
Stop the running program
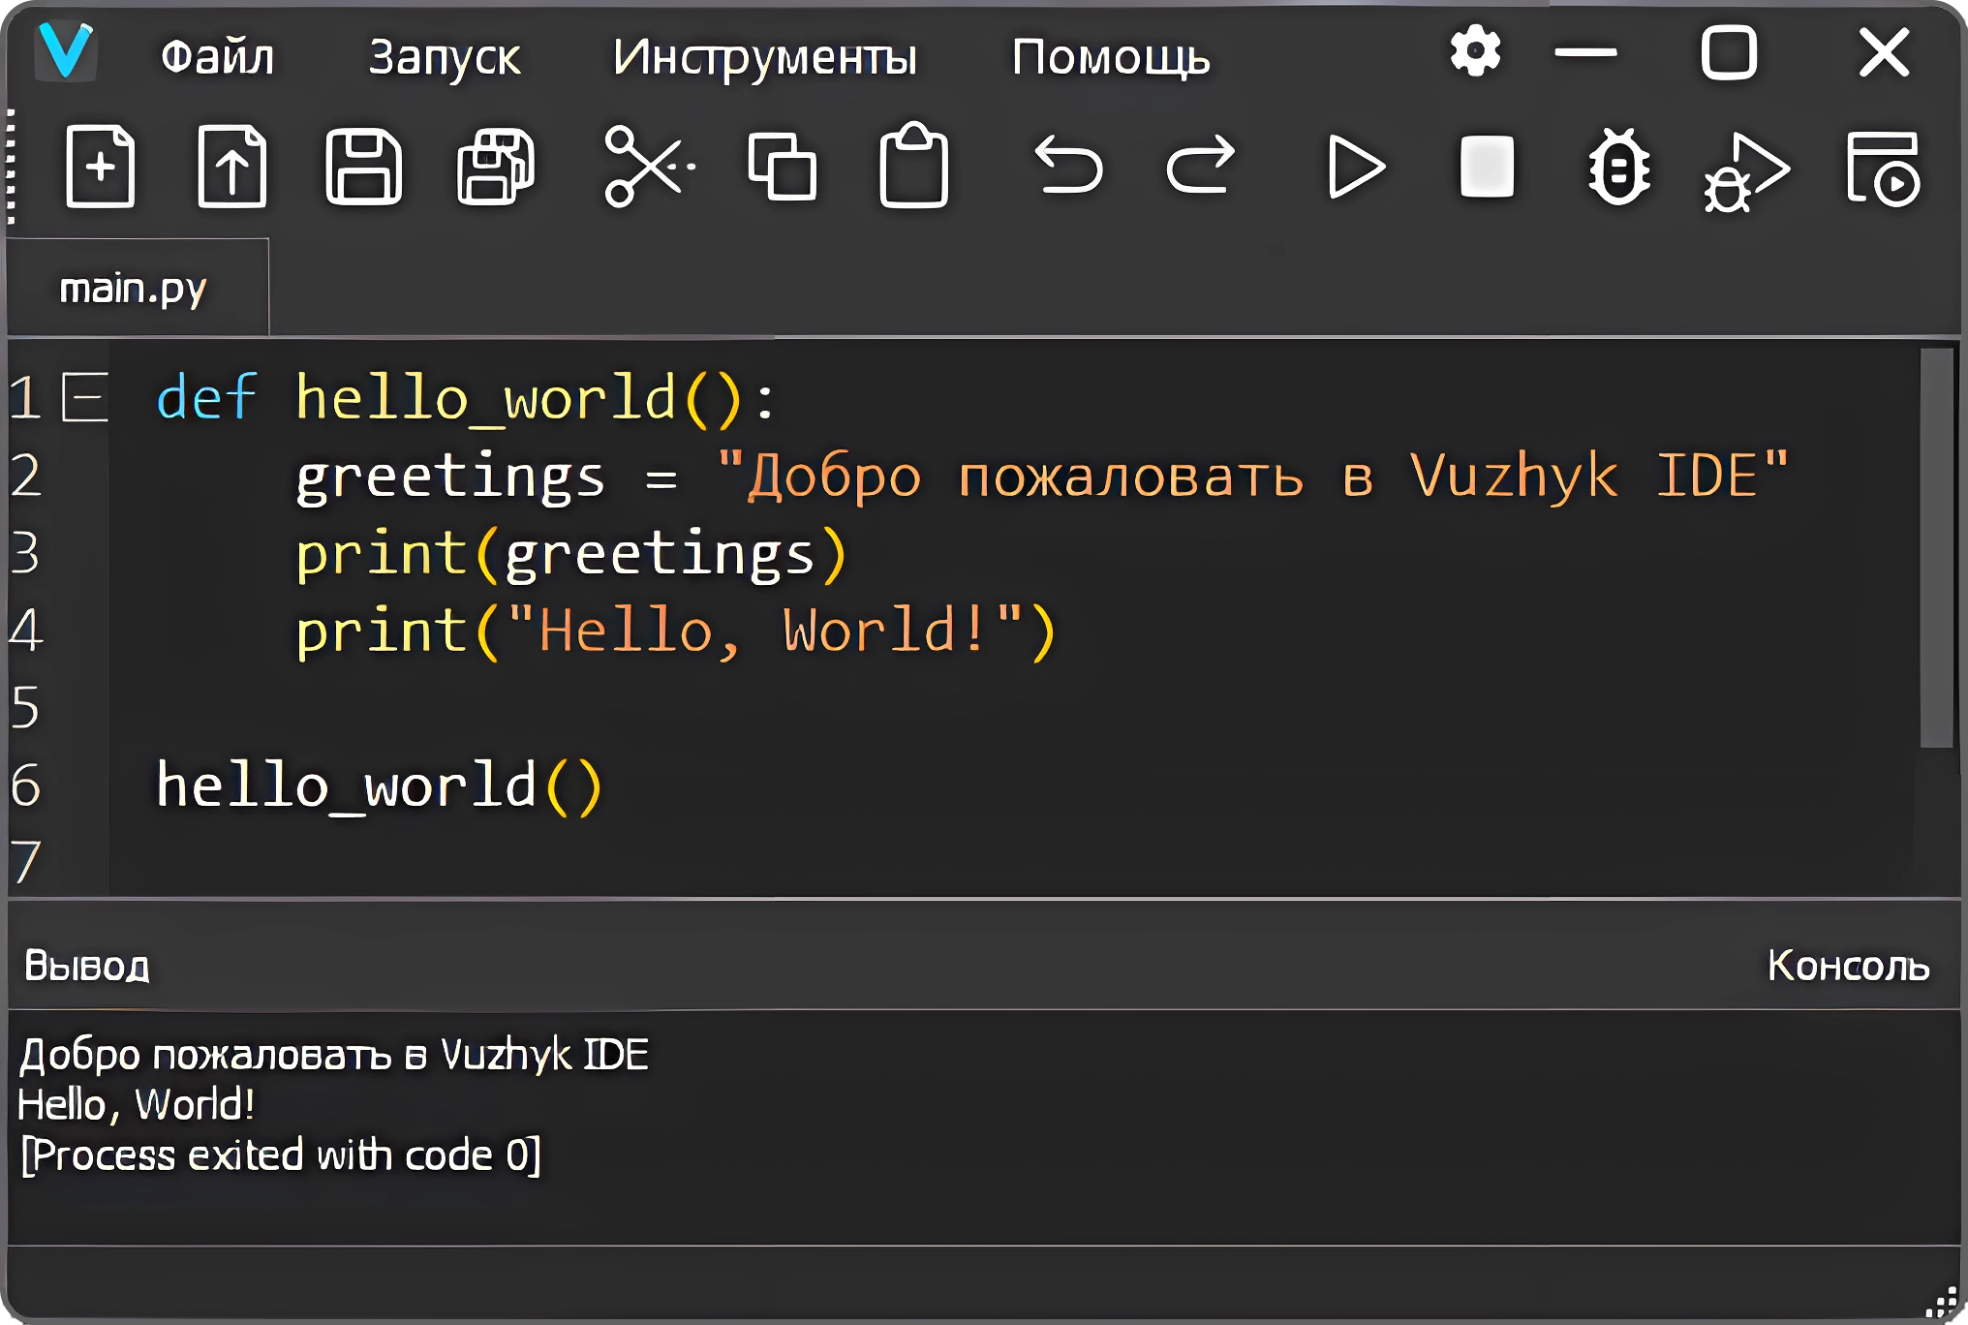[1486, 167]
